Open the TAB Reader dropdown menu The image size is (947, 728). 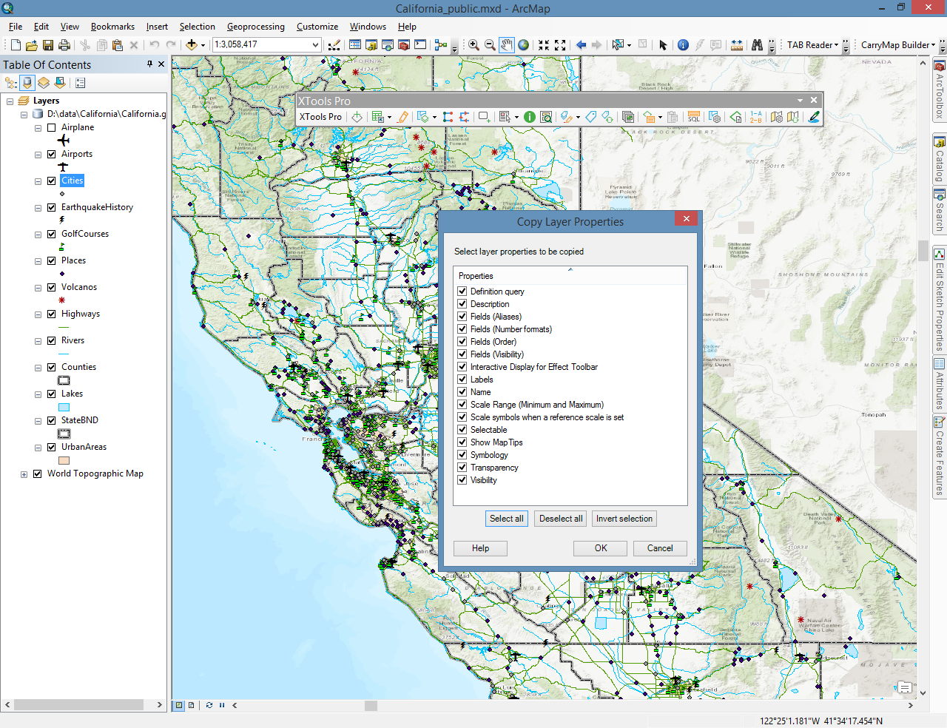813,45
